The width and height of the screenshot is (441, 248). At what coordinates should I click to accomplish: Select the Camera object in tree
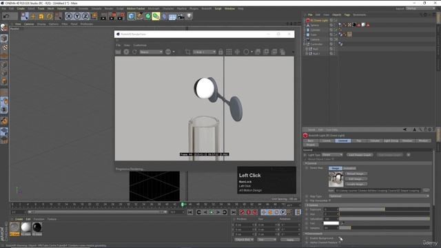pos(315,40)
